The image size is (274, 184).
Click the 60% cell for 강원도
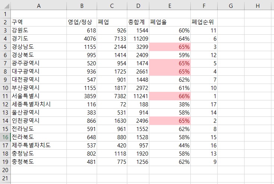click(170, 30)
